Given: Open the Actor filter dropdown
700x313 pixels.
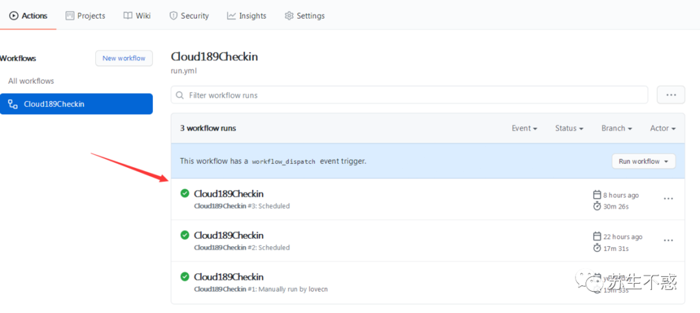Looking at the screenshot, I should (662, 128).
